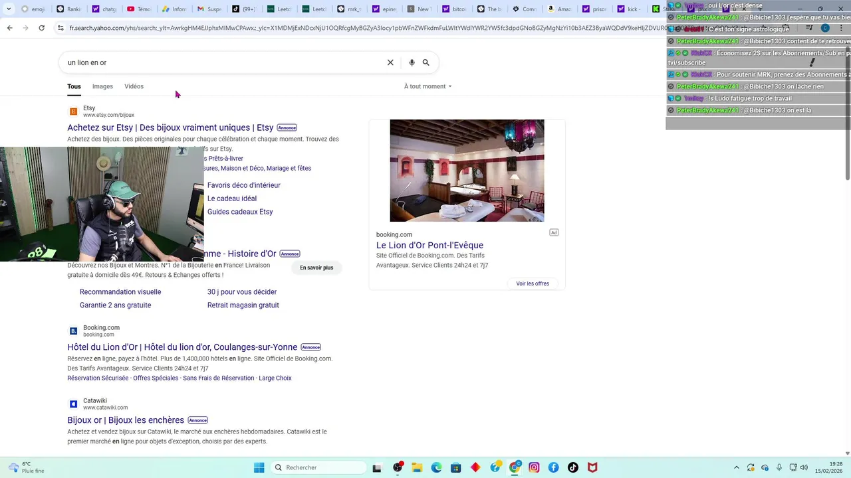Open the Windows Start menu
851x478 pixels.
(259, 467)
